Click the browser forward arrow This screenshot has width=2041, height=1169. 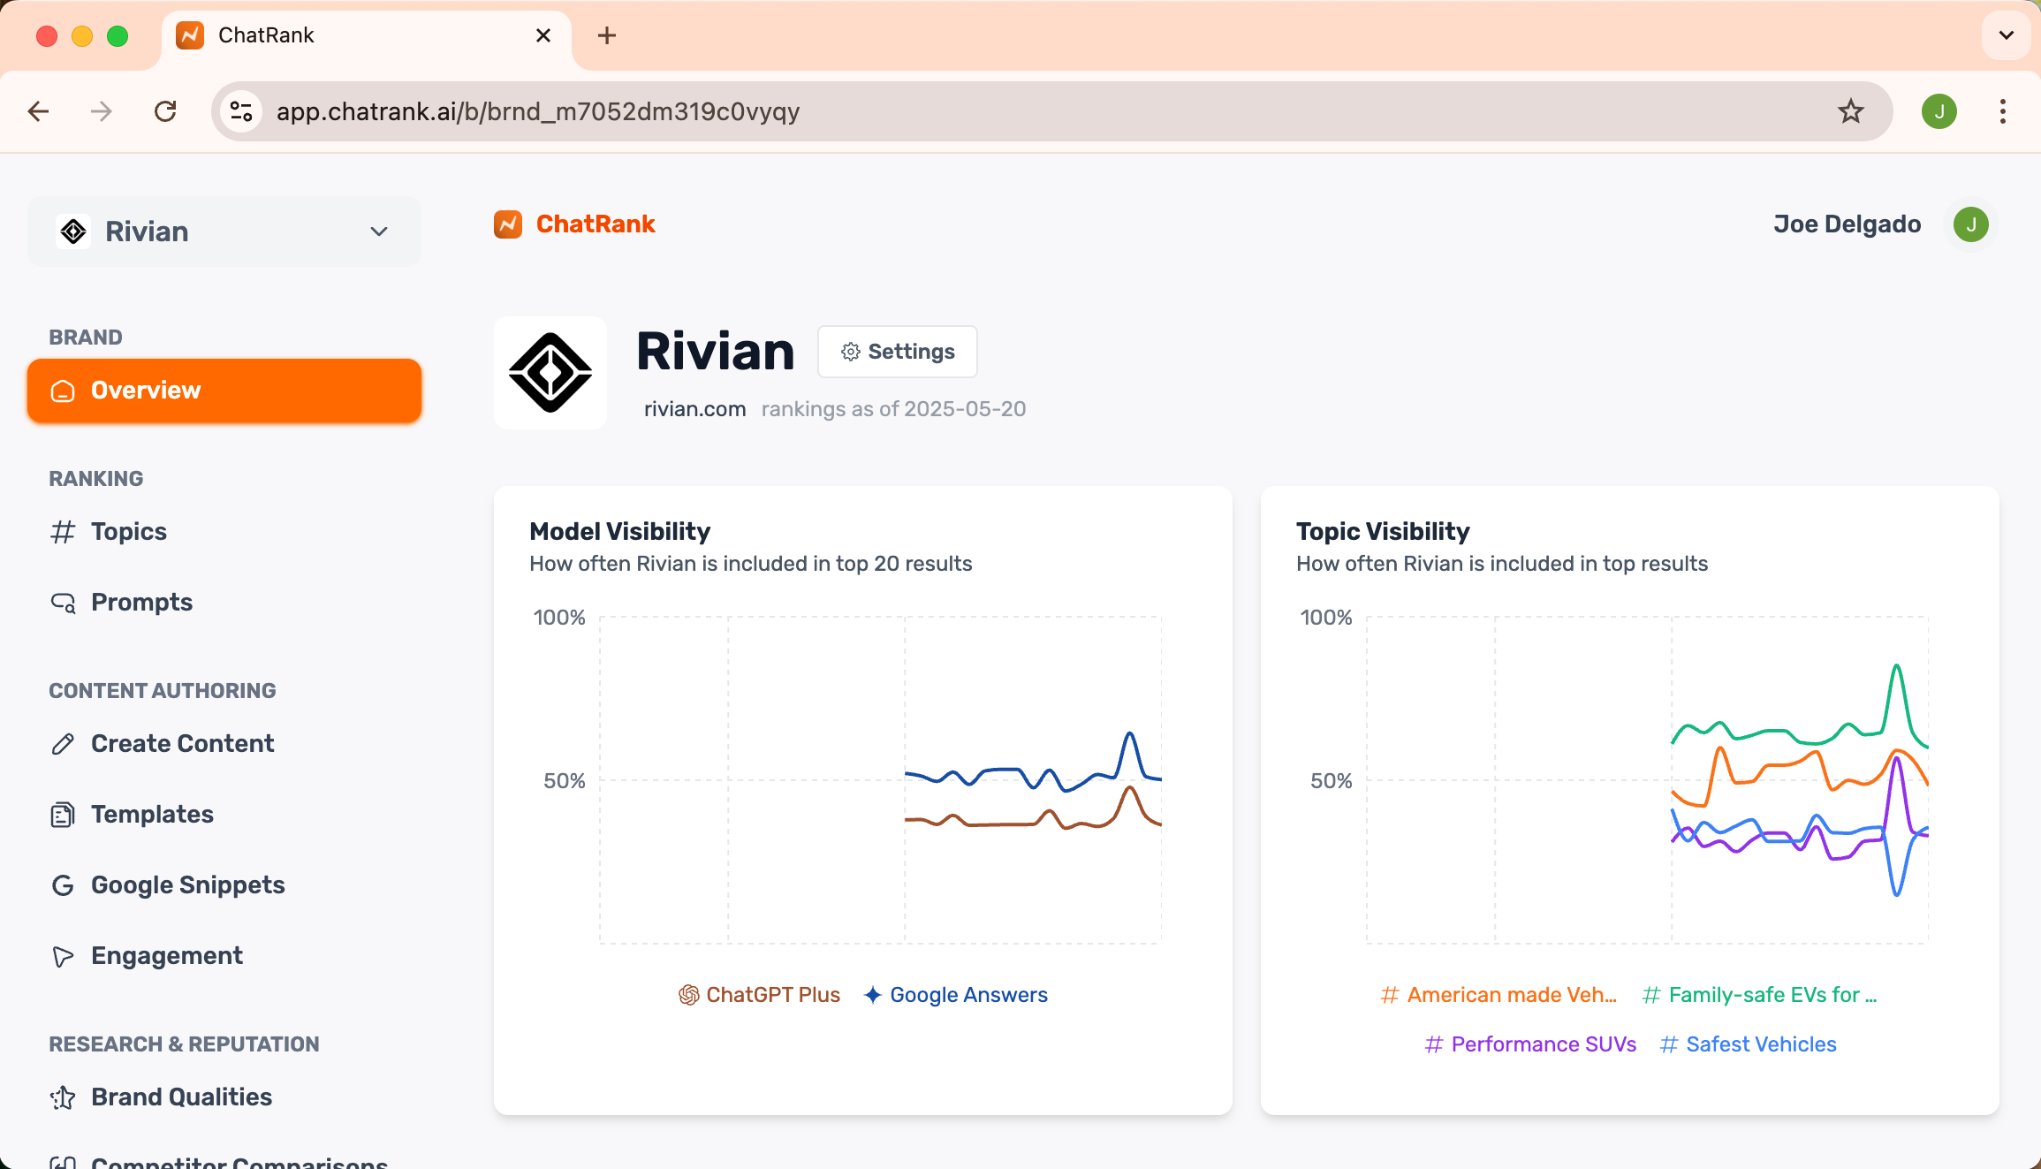coord(102,111)
